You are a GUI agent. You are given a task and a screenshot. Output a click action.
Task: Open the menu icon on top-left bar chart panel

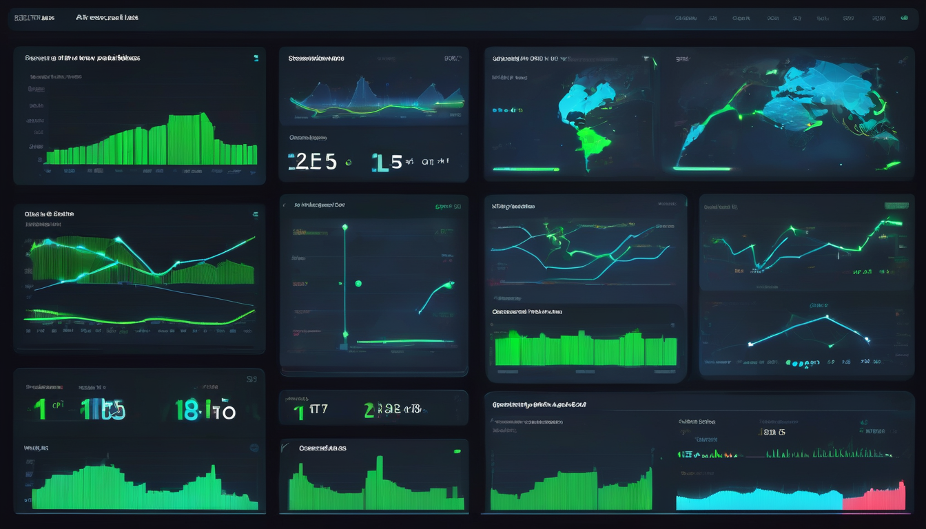pos(255,59)
